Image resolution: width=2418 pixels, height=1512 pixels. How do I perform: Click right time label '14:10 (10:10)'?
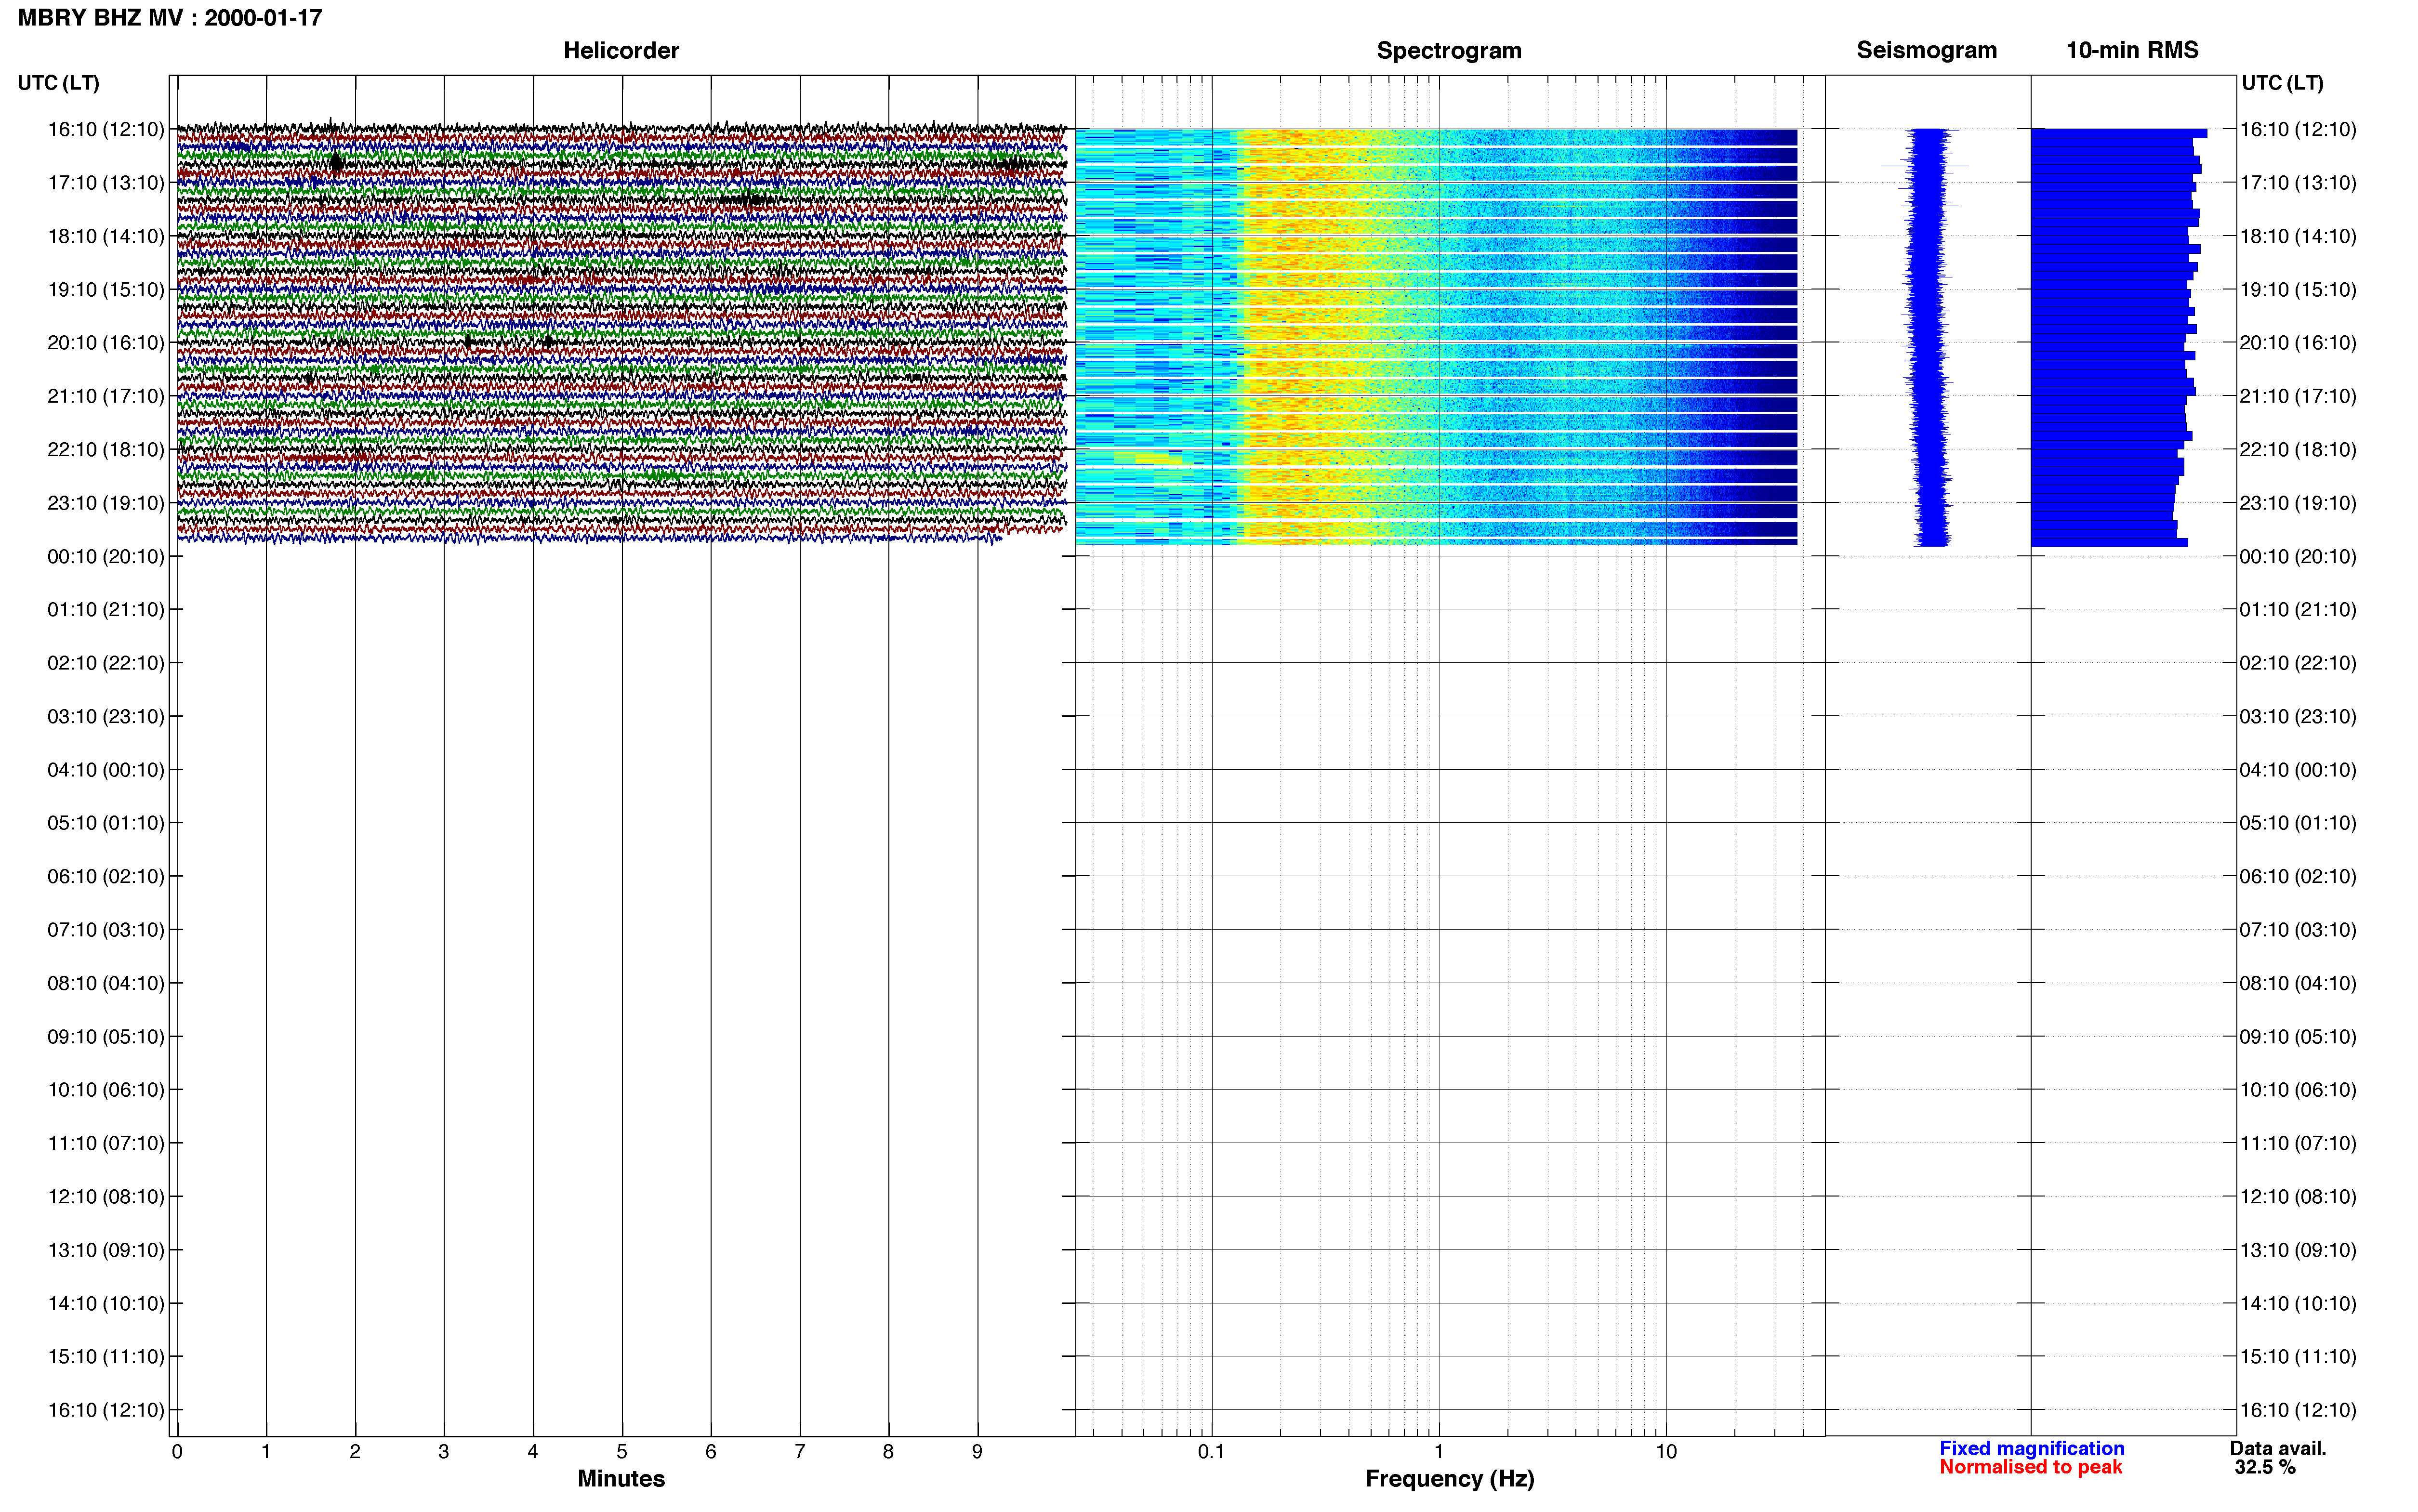point(2298,1304)
